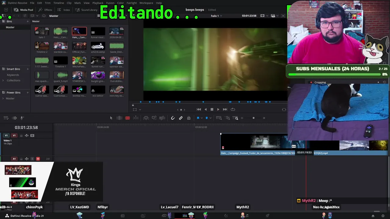Show the Edit Index panel

pos(64,10)
